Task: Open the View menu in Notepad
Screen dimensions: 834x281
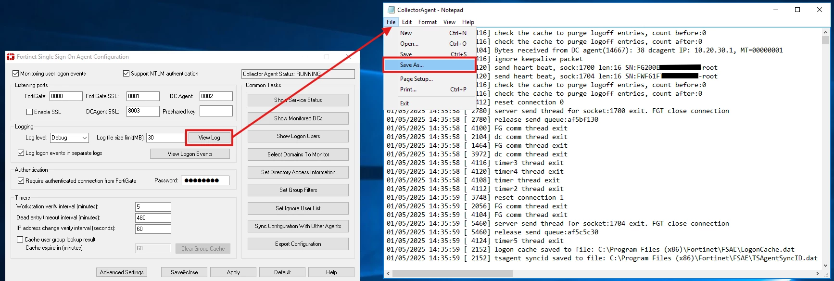Action: tap(449, 22)
